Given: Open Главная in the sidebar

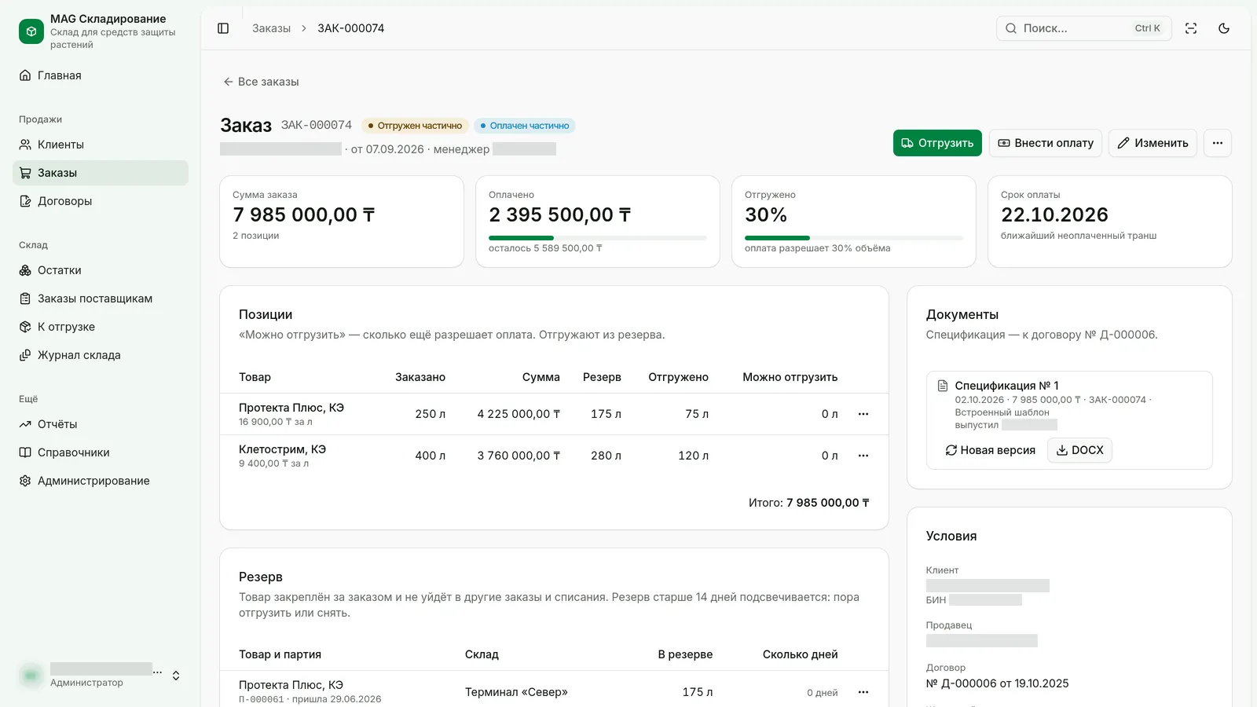Looking at the screenshot, I should (x=101, y=75).
